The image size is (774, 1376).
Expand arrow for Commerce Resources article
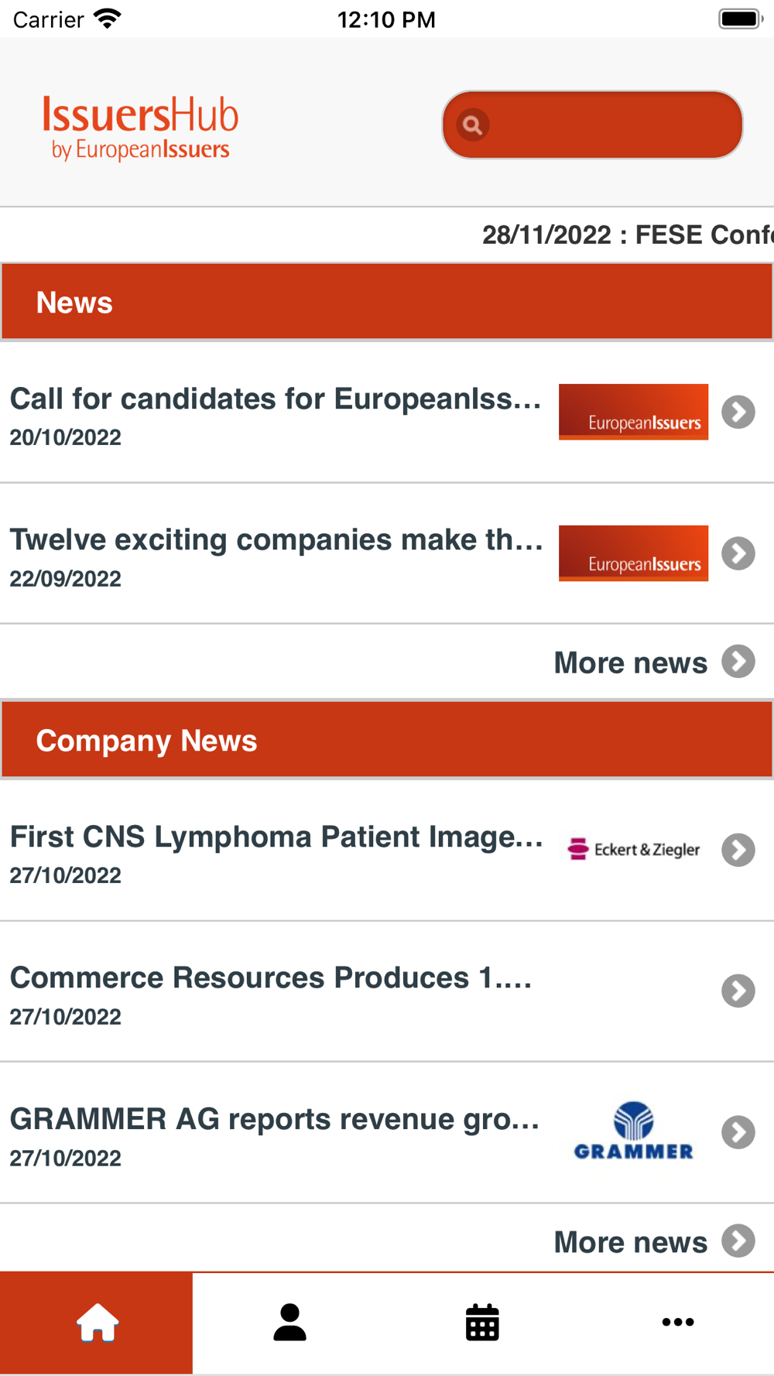[738, 991]
